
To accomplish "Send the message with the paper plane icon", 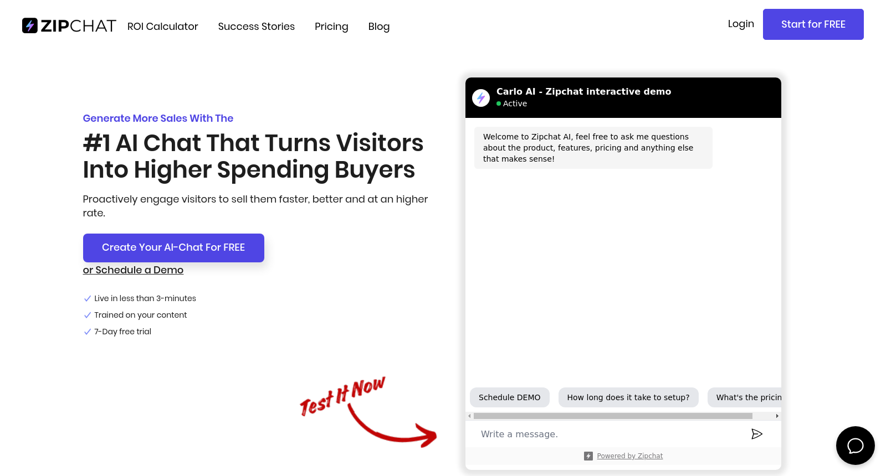I will pos(756,434).
